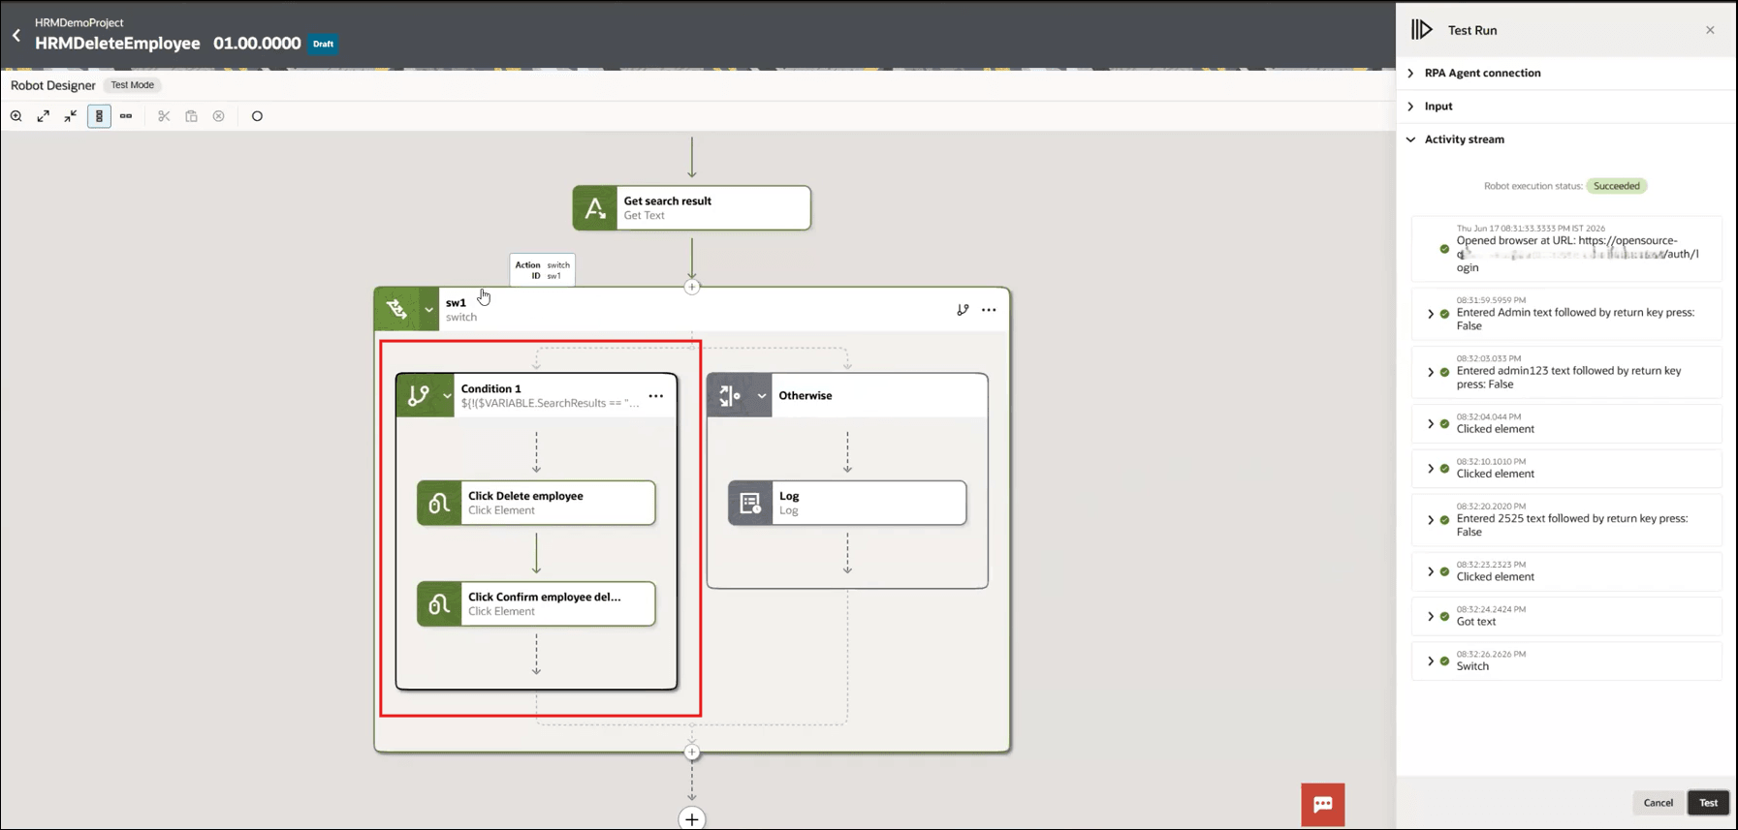Expand the Entered admin123 text activity entry

click(x=1431, y=372)
